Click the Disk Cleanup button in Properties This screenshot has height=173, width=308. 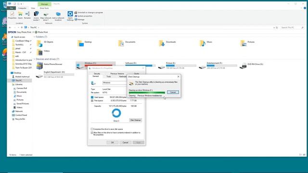click(x=135, y=120)
